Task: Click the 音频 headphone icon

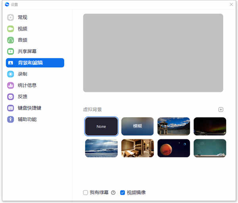Action: tap(10, 40)
